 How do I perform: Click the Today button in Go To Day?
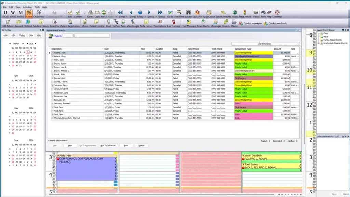(22, 36)
